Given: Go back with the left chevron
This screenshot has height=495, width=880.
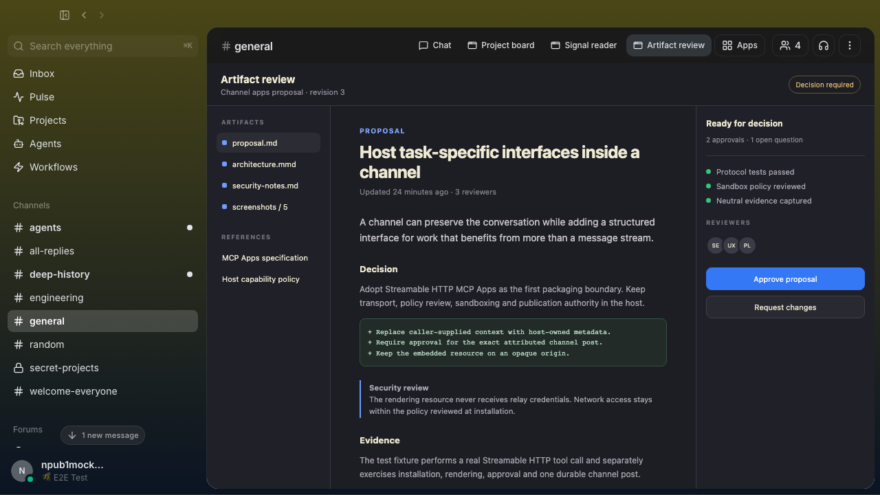Looking at the screenshot, I should click(x=84, y=15).
